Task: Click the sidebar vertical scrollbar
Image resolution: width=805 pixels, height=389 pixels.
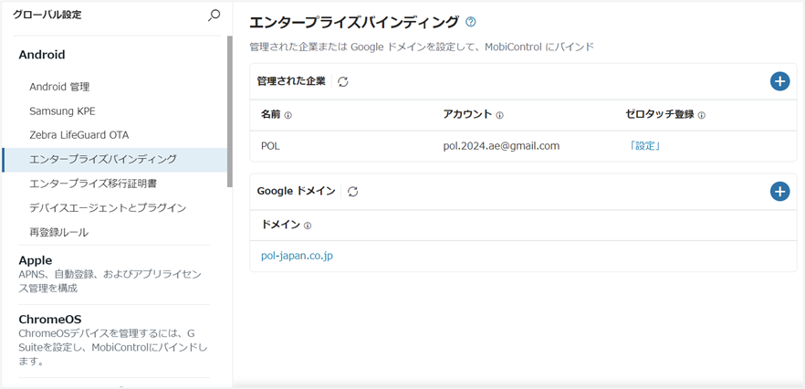Action: click(229, 111)
